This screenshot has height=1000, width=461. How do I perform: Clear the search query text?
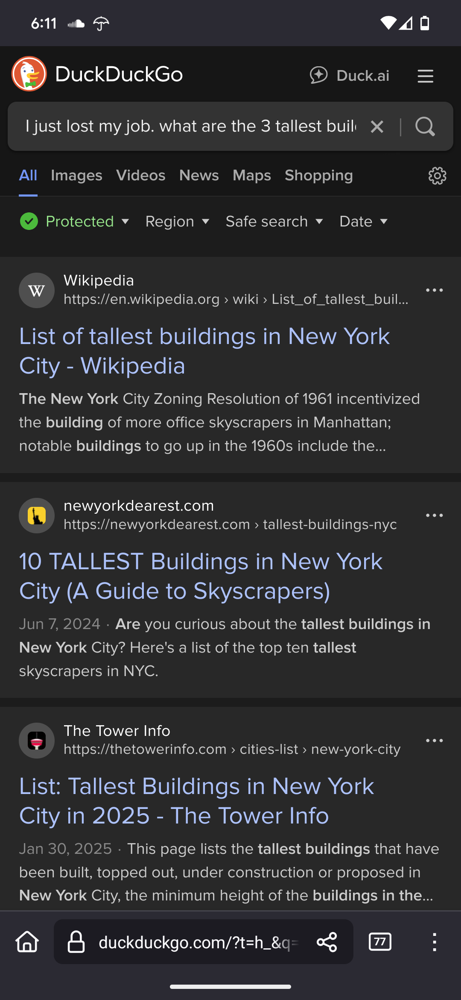[377, 126]
